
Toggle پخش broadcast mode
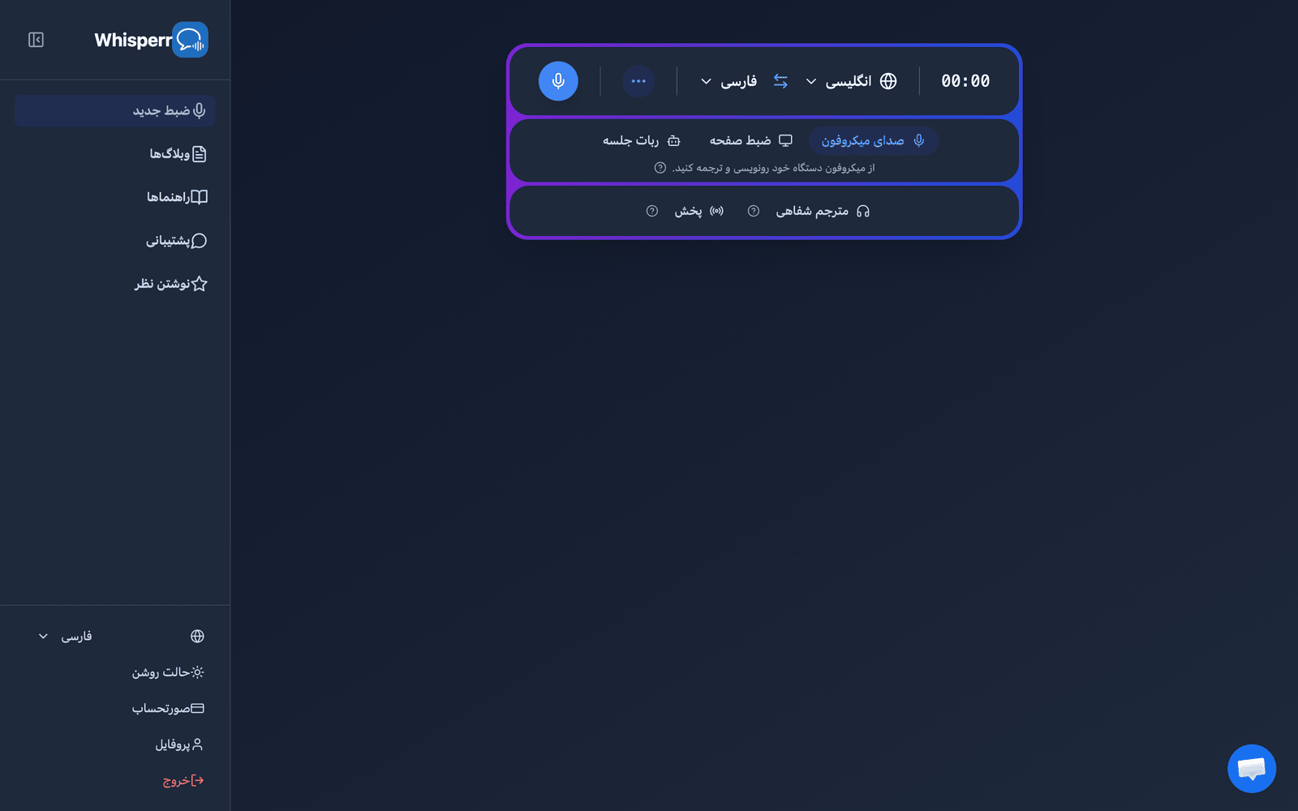pos(699,211)
